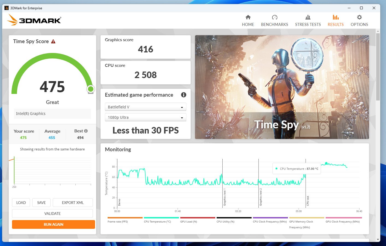The image size is (386, 246).
Task: Click the Time Spy benchmark artwork thumbnail
Action: (x=282, y=87)
